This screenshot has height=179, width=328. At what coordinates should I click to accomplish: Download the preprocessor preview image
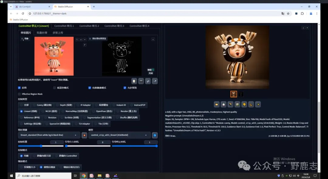pyautogui.click(x=153, y=39)
